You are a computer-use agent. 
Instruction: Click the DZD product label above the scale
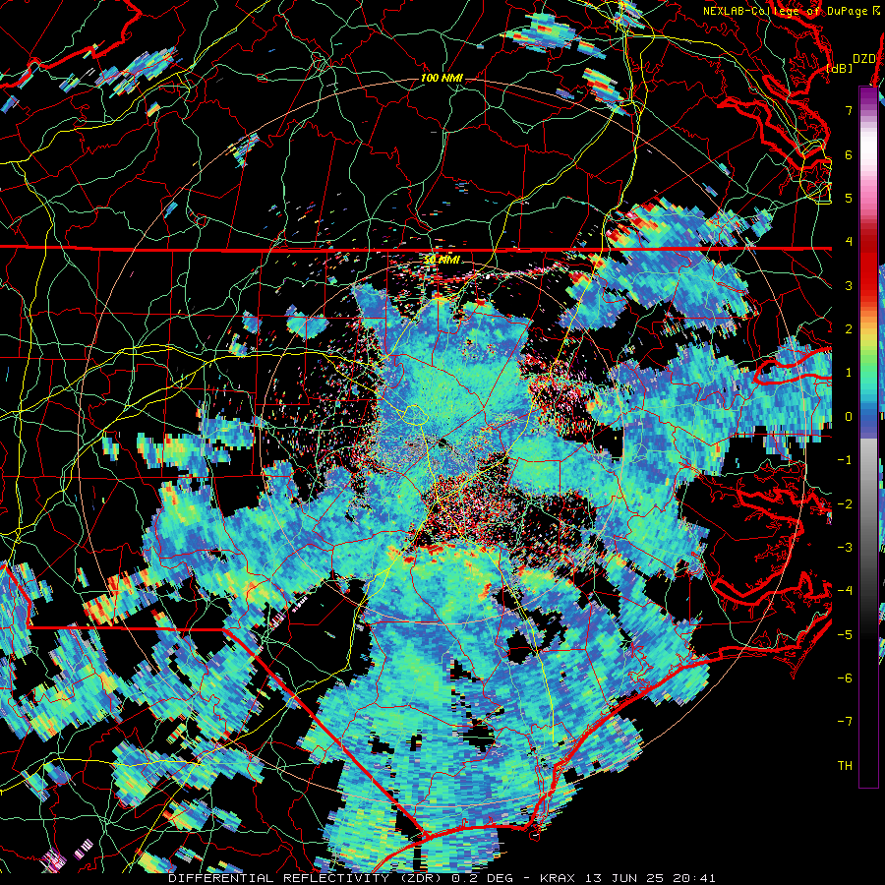point(864,59)
